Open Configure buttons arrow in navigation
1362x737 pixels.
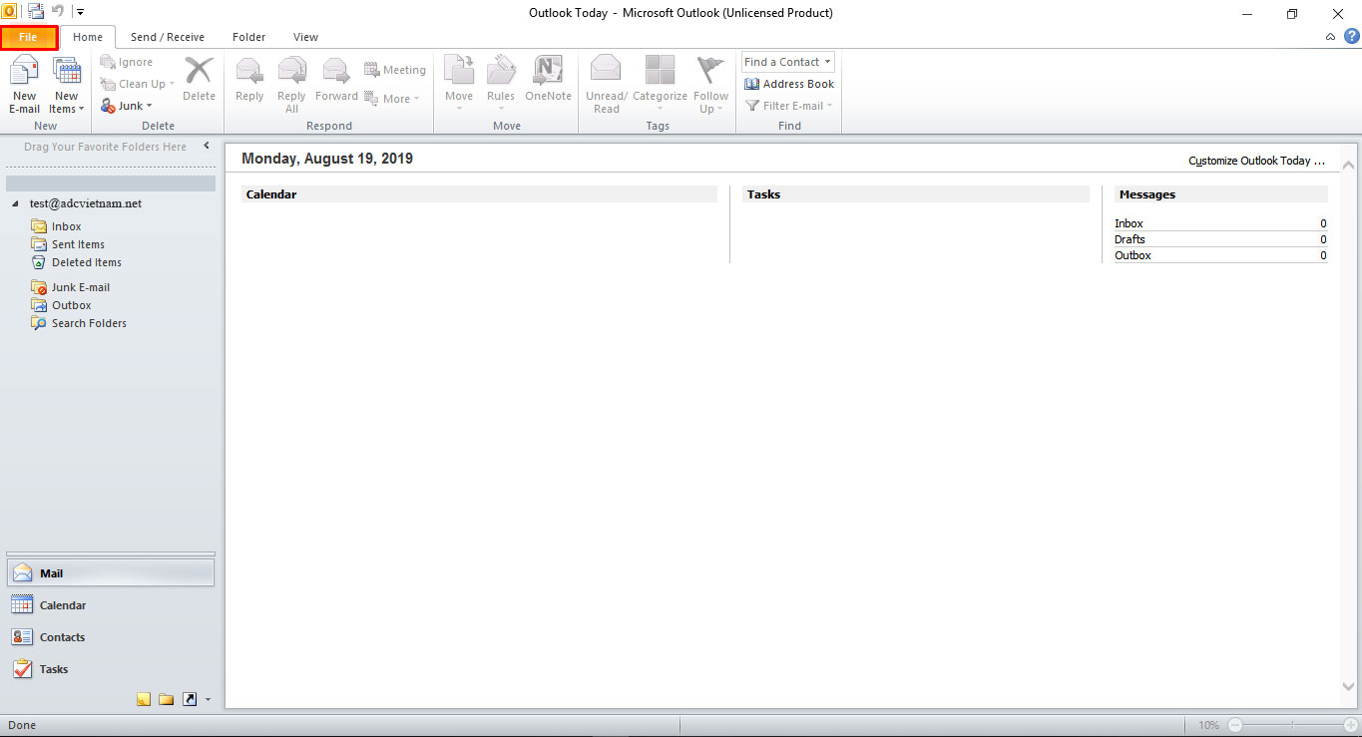(x=208, y=700)
